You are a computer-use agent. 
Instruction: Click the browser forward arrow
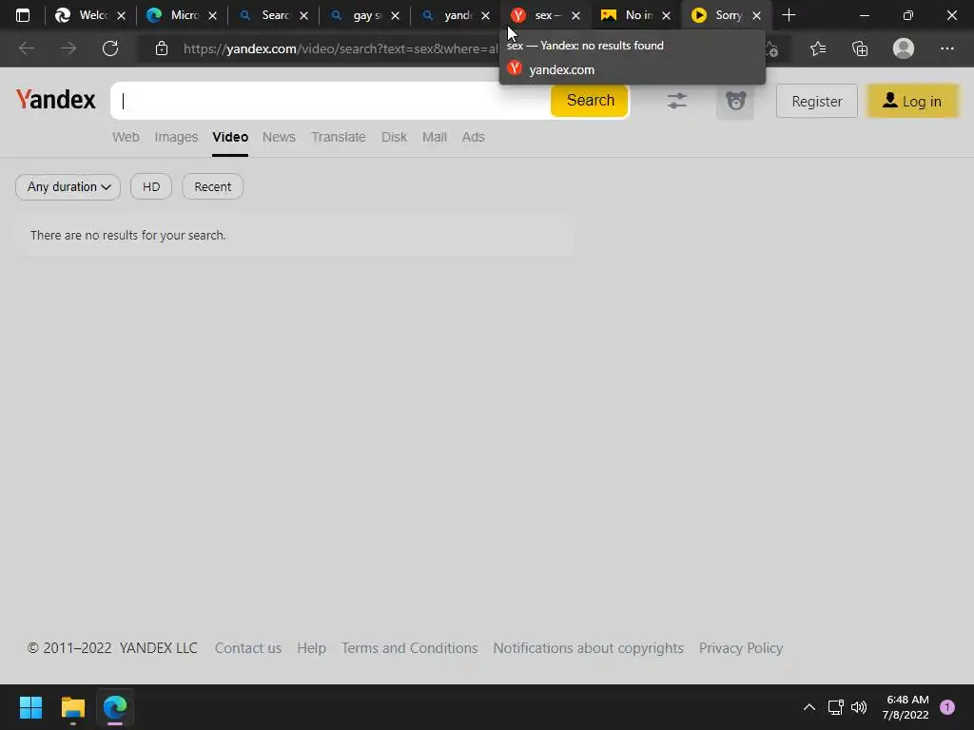tap(68, 48)
